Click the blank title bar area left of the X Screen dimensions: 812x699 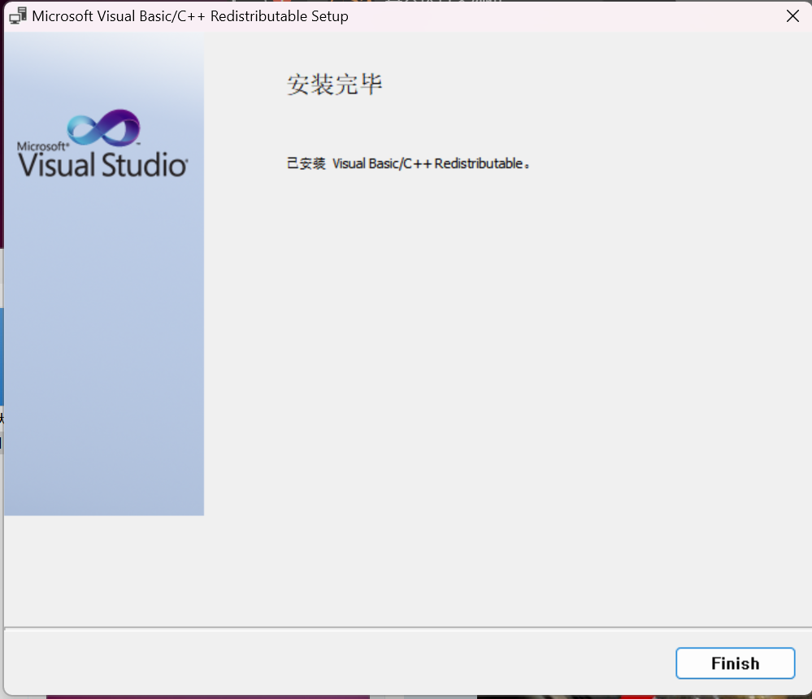tap(569, 16)
